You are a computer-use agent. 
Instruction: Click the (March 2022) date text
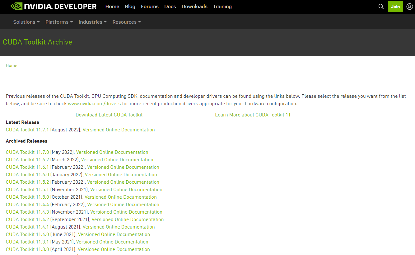65,160
